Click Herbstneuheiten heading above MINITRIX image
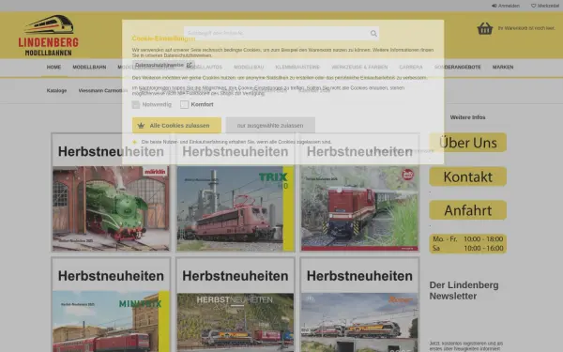The height and width of the screenshot is (352, 563). tap(111, 276)
